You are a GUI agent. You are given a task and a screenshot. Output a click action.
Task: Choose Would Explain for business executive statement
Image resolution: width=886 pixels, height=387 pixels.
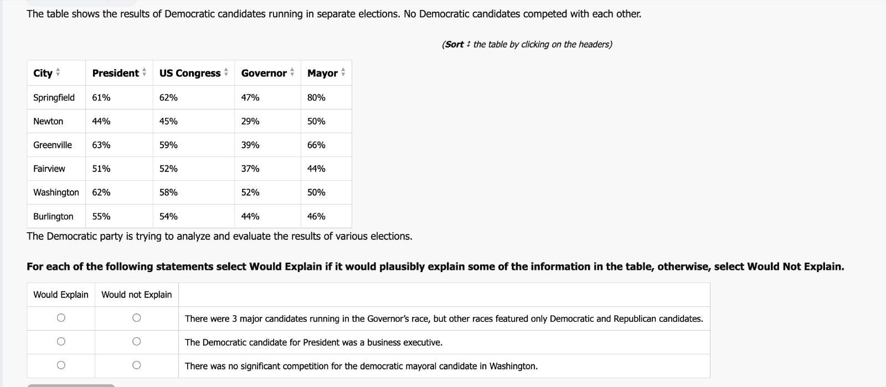click(61, 342)
